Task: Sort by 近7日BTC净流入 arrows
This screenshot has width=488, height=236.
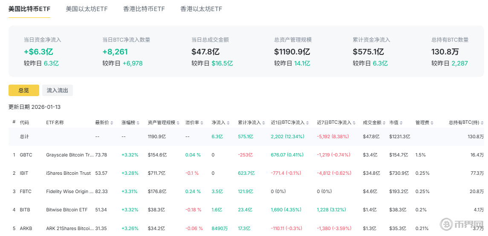Action: (x=355, y=123)
